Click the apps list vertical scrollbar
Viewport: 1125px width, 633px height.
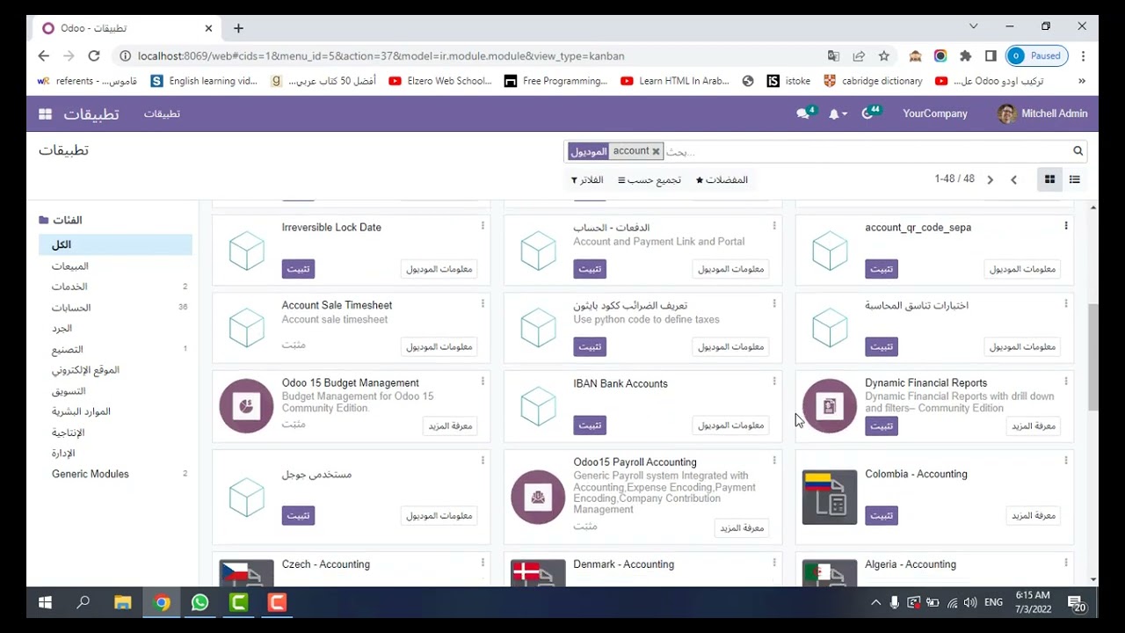click(1093, 358)
